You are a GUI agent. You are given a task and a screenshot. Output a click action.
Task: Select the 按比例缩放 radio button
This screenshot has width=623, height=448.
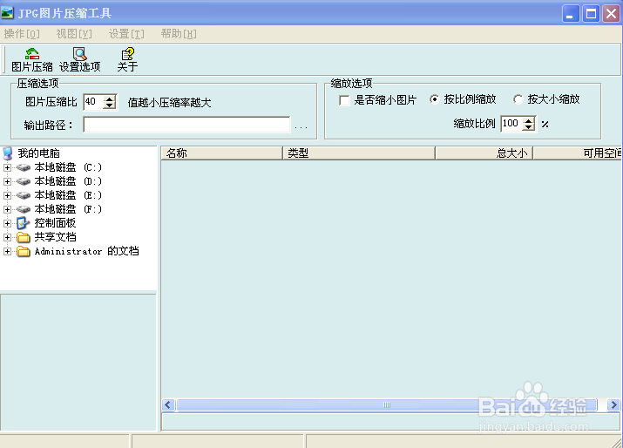[x=435, y=99]
